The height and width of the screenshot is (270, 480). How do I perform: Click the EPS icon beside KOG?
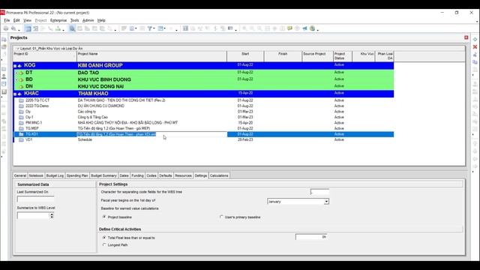(20, 65)
